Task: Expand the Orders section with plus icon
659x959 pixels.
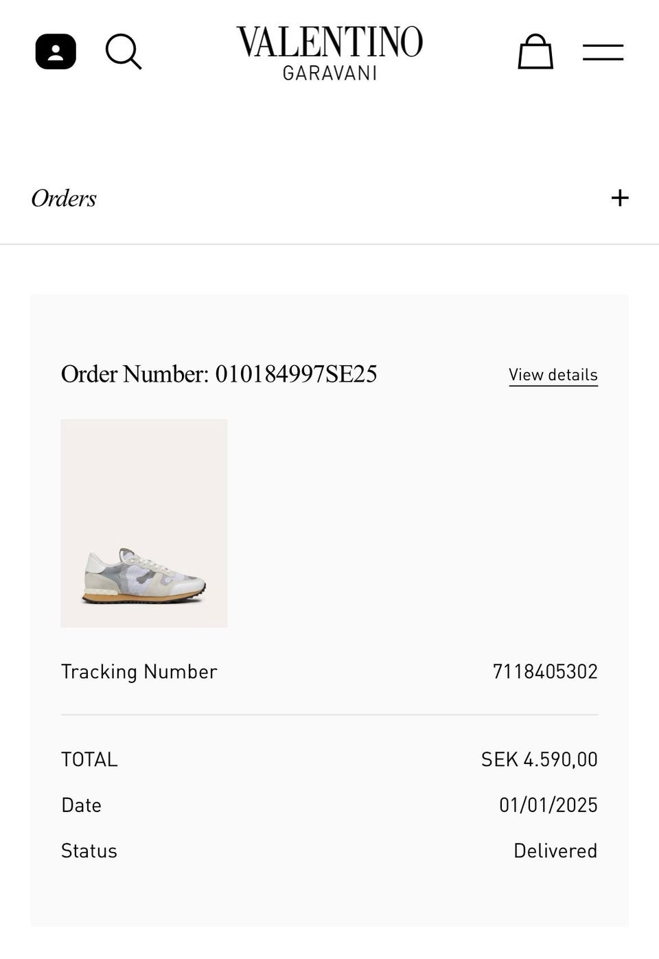Action: pos(620,198)
